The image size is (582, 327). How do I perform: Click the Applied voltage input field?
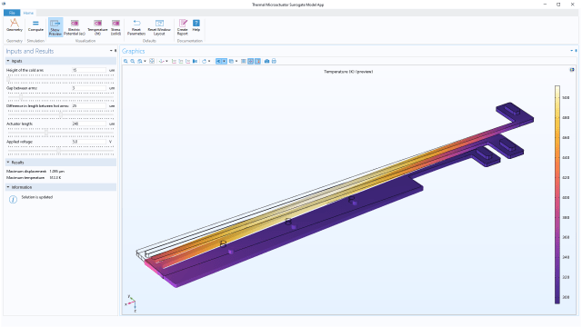(x=89, y=142)
